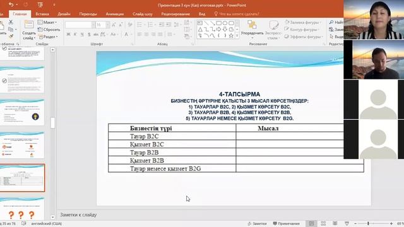Click the Undo arrow in quick access toolbar

pos(11,4)
